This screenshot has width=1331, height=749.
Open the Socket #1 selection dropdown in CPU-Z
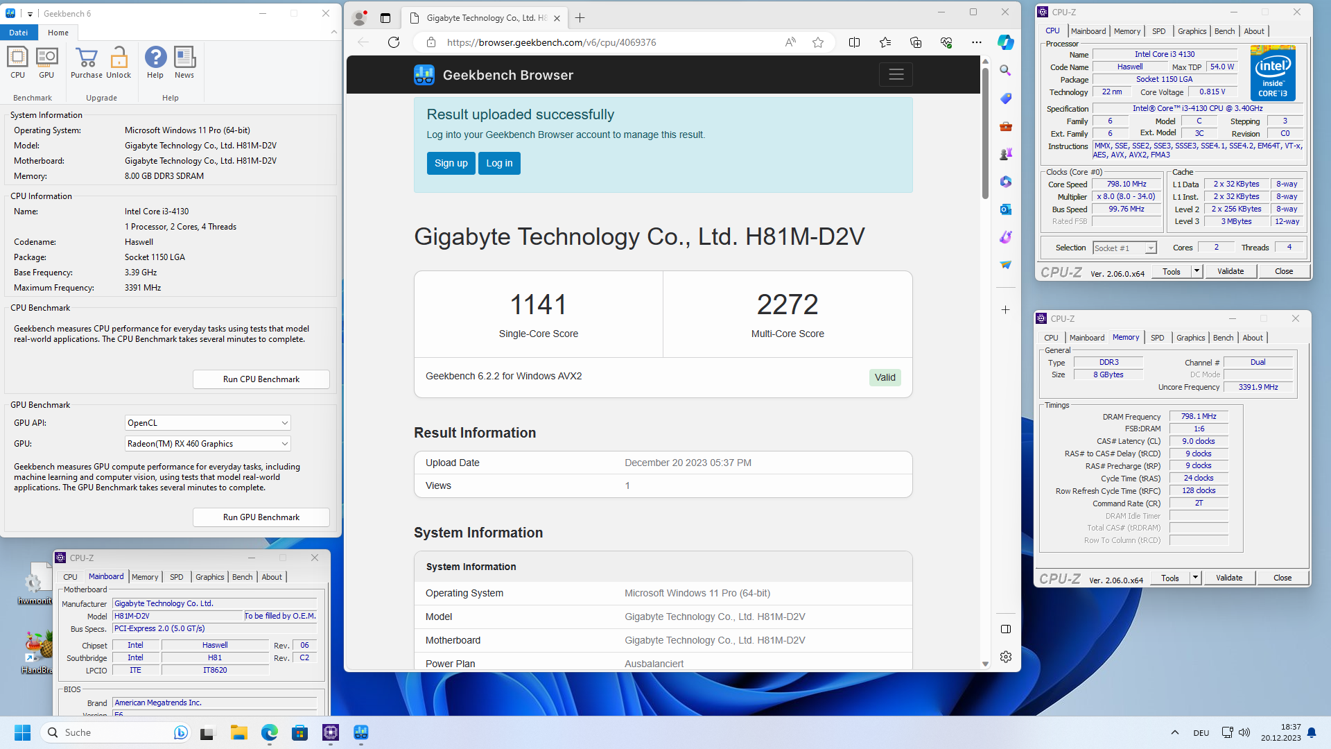click(1124, 248)
